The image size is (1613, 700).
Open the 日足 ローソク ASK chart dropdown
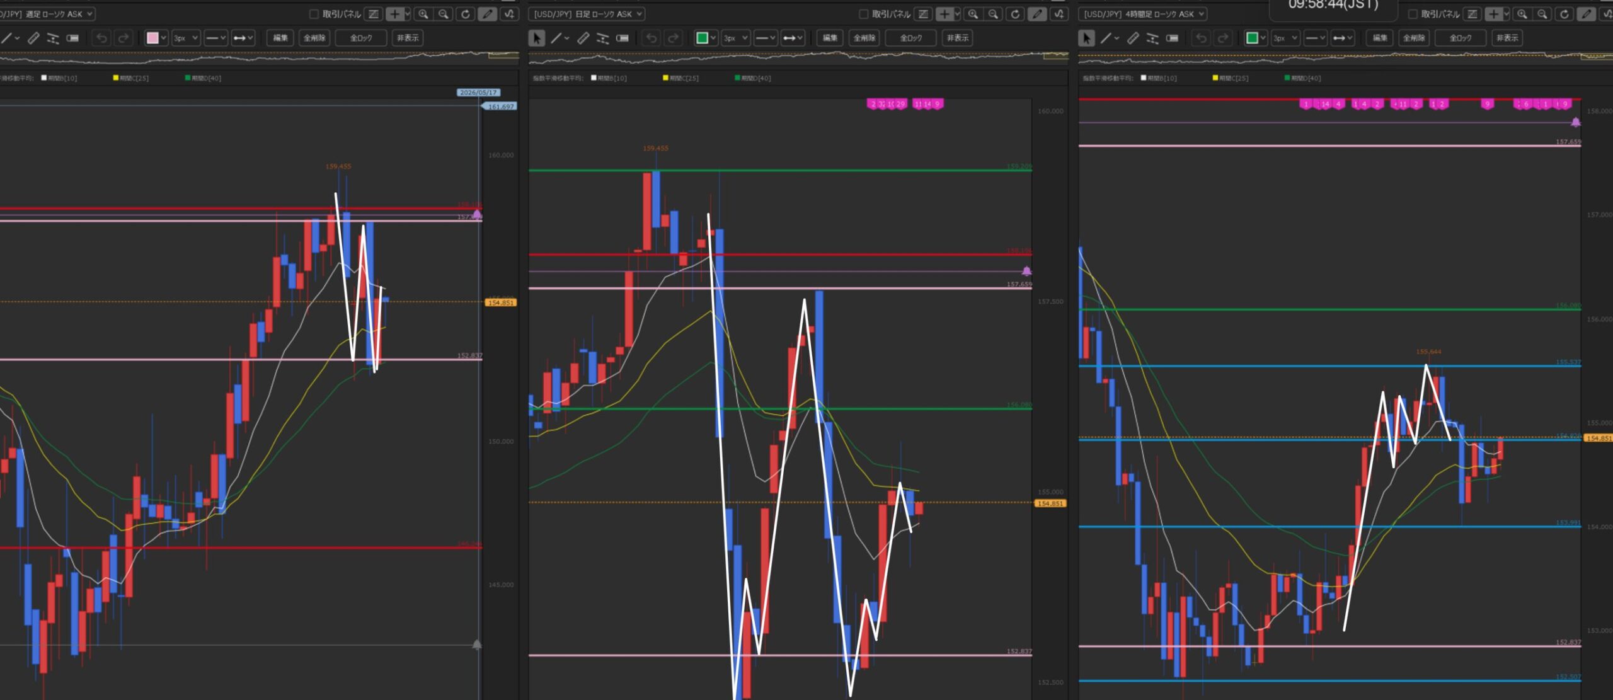pyautogui.click(x=588, y=14)
